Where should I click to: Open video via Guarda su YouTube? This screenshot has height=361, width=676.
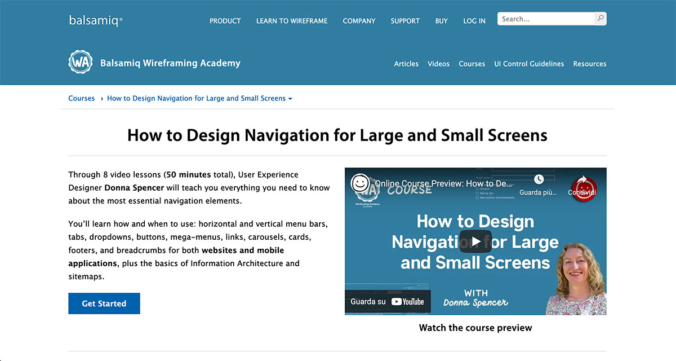pos(388,302)
